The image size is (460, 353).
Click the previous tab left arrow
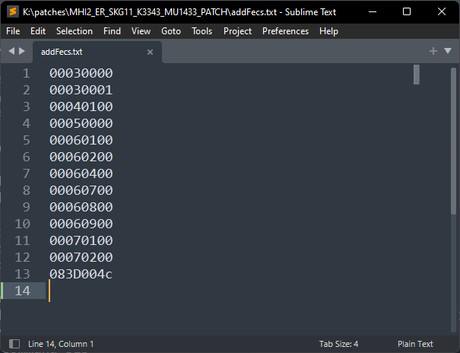point(11,51)
